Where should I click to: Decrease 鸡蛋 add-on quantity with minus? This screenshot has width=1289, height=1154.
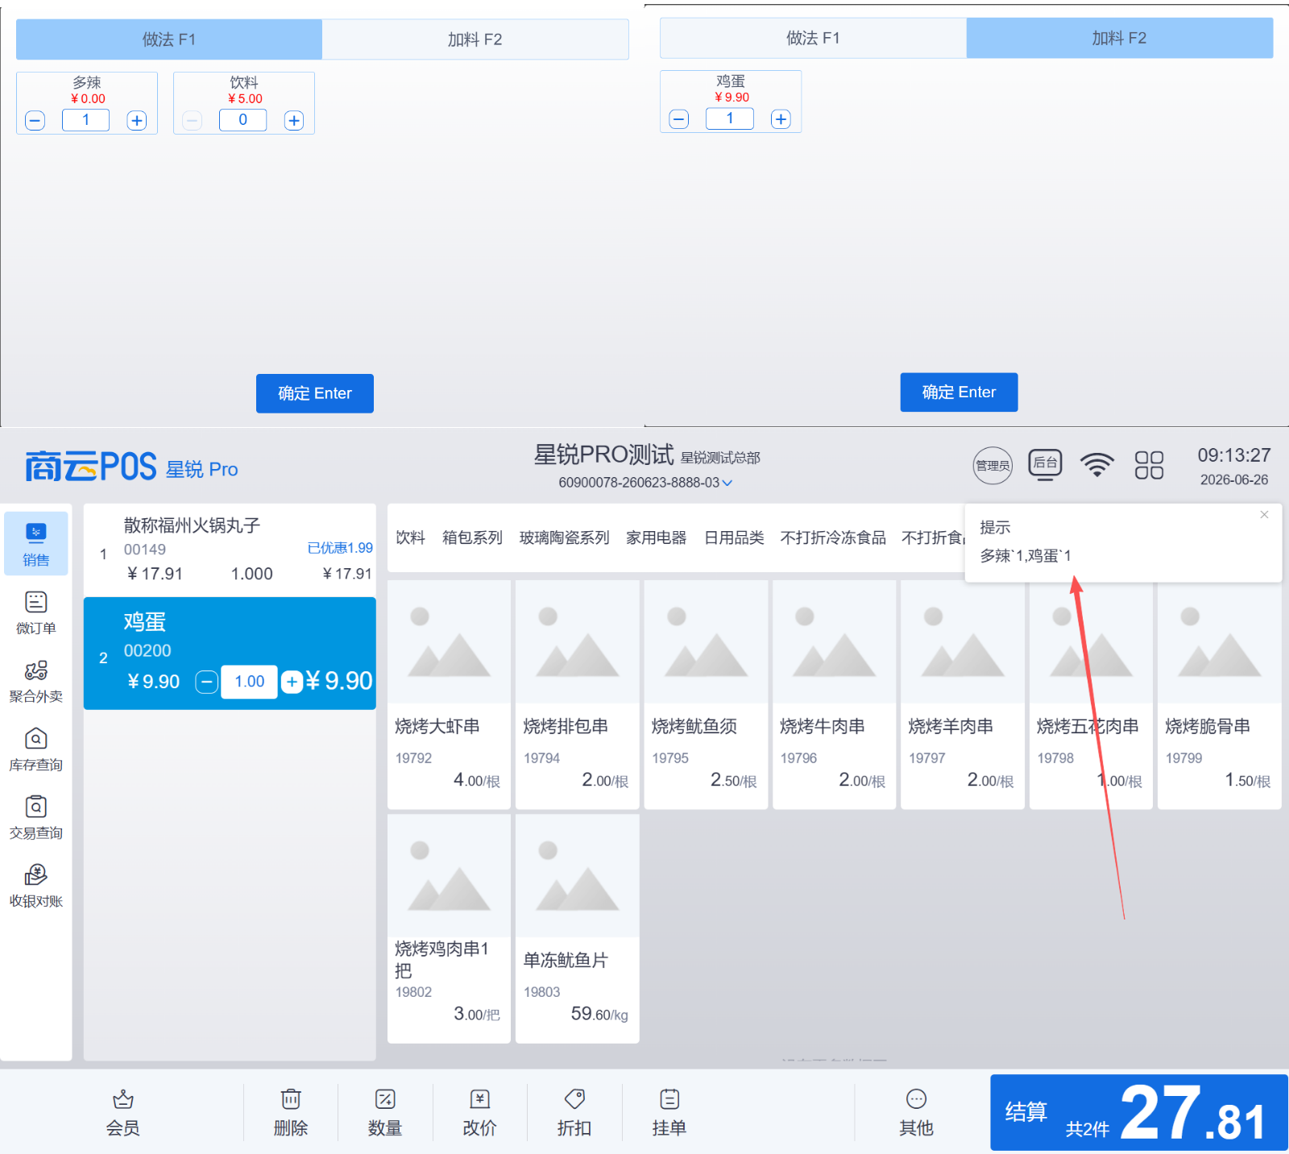tap(679, 119)
